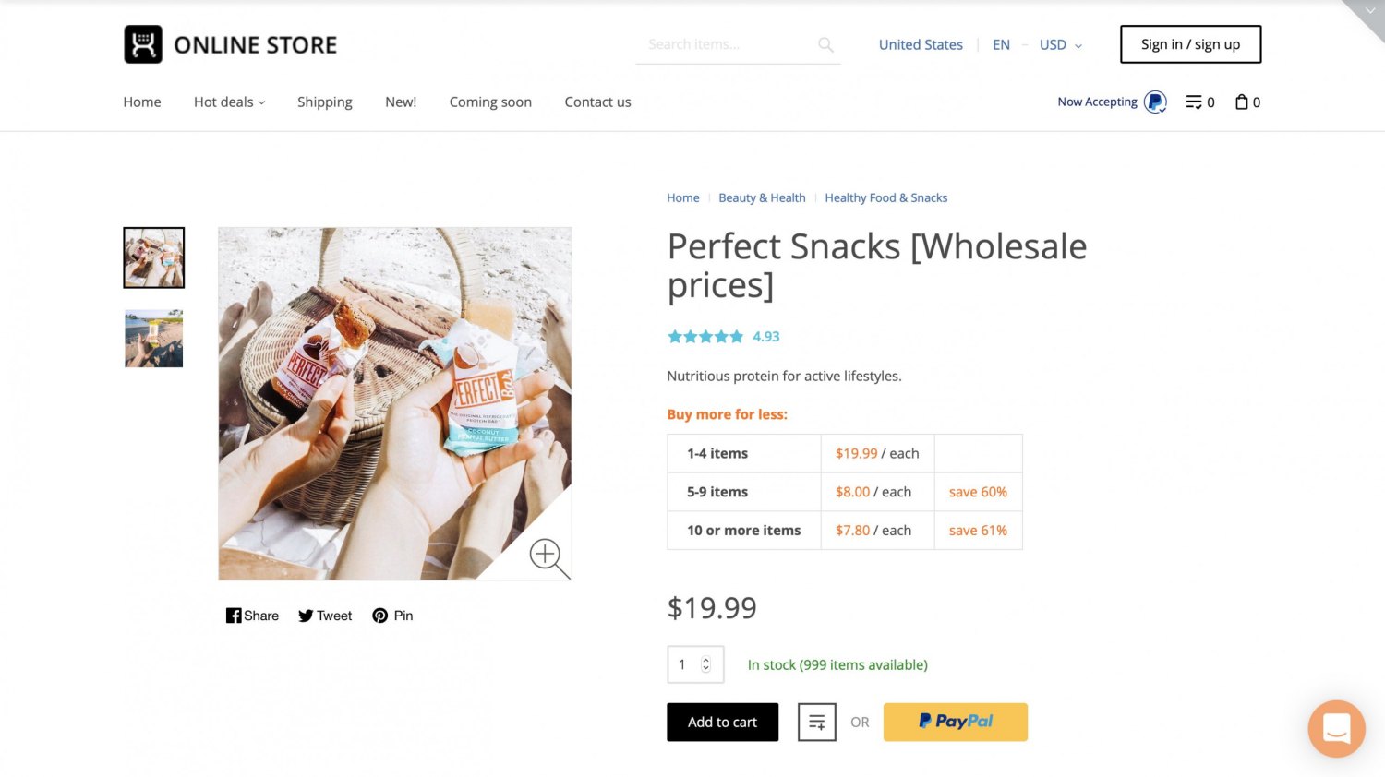
Task: Share the product via the Facebook icon
Action: [x=234, y=616]
